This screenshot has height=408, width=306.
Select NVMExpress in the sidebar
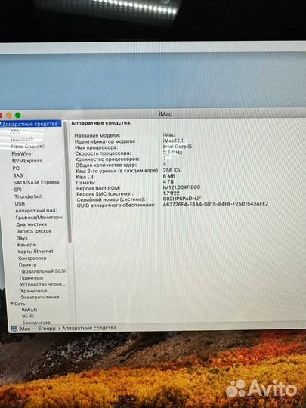coord(27,161)
